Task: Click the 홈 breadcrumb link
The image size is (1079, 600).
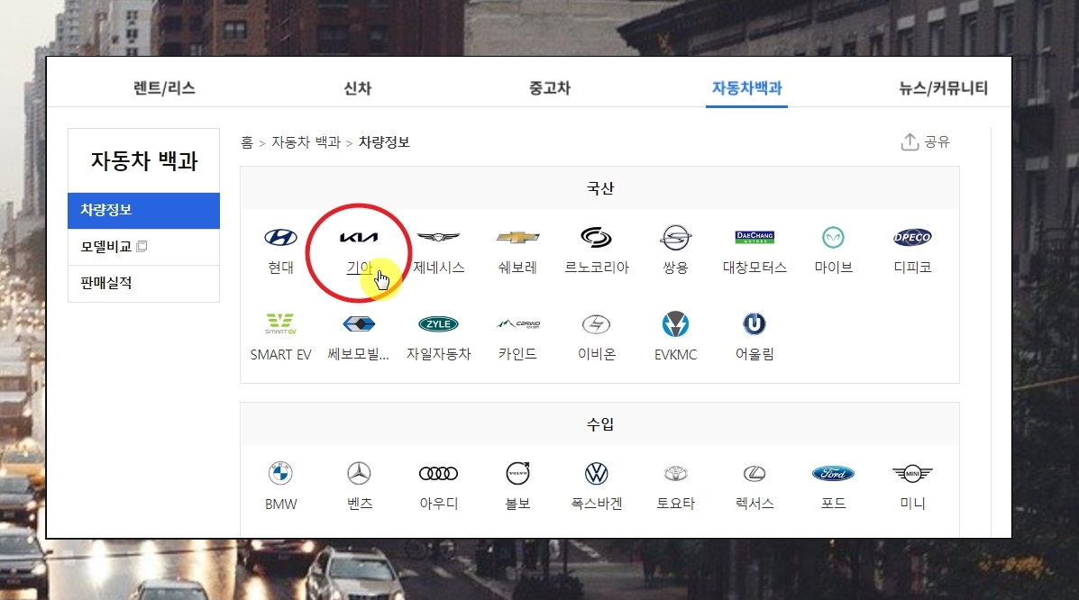Action: pos(247,142)
